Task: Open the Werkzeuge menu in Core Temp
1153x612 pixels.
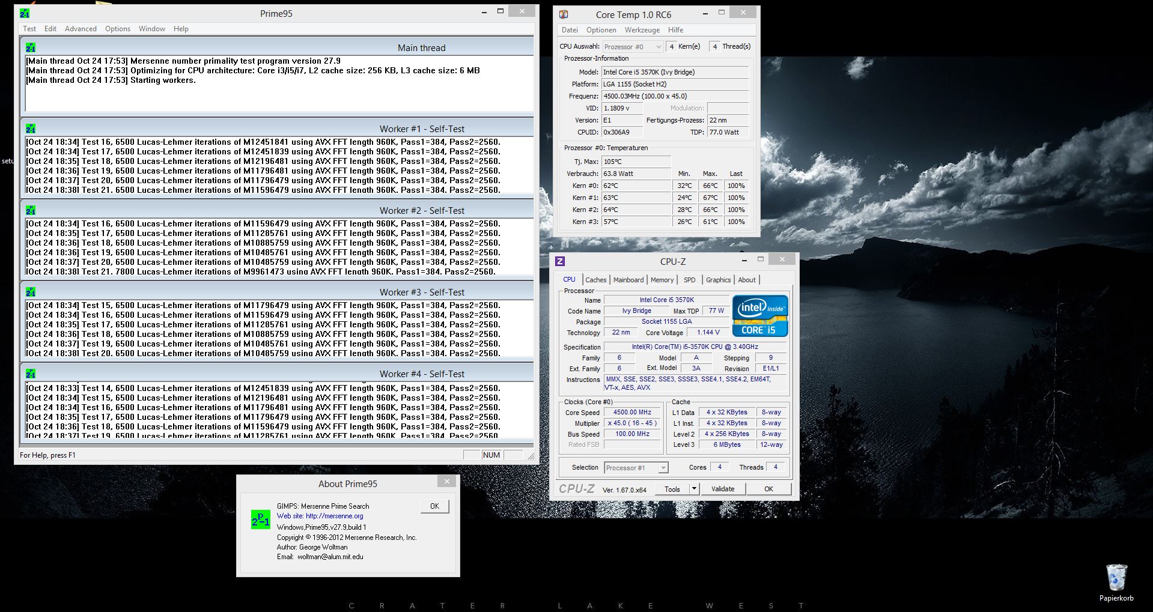Action: (x=642, y=30)
